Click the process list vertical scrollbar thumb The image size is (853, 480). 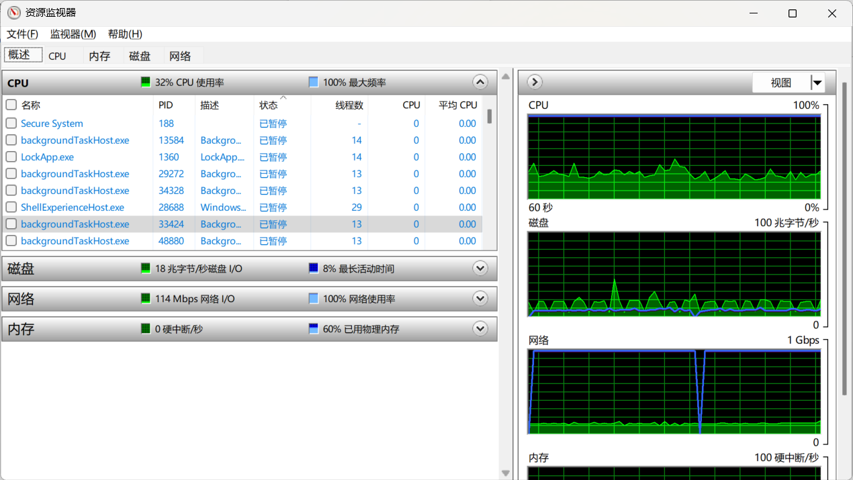(x=490, y=116)
